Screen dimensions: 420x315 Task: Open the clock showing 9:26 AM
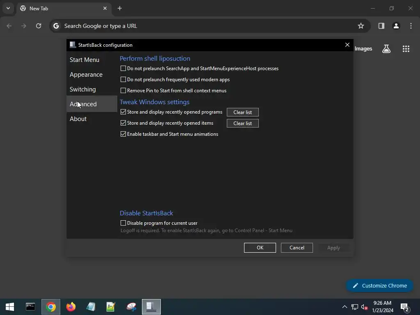[383, 307]
